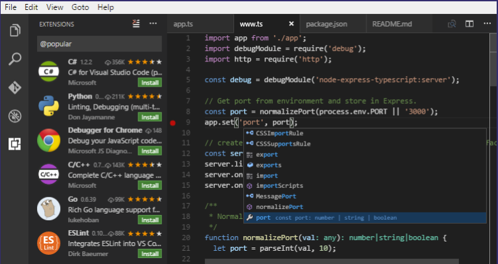Close the www.ts tab
The height and width of the screenshot is (264, 498).
click(291, 24)
